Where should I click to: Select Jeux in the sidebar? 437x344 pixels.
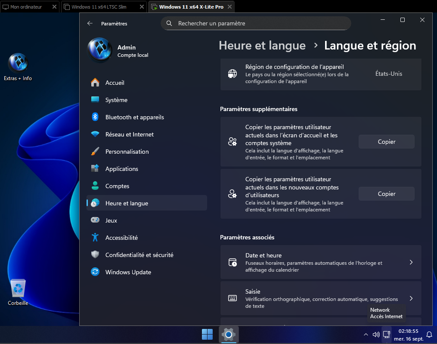[x=146, y=220]
